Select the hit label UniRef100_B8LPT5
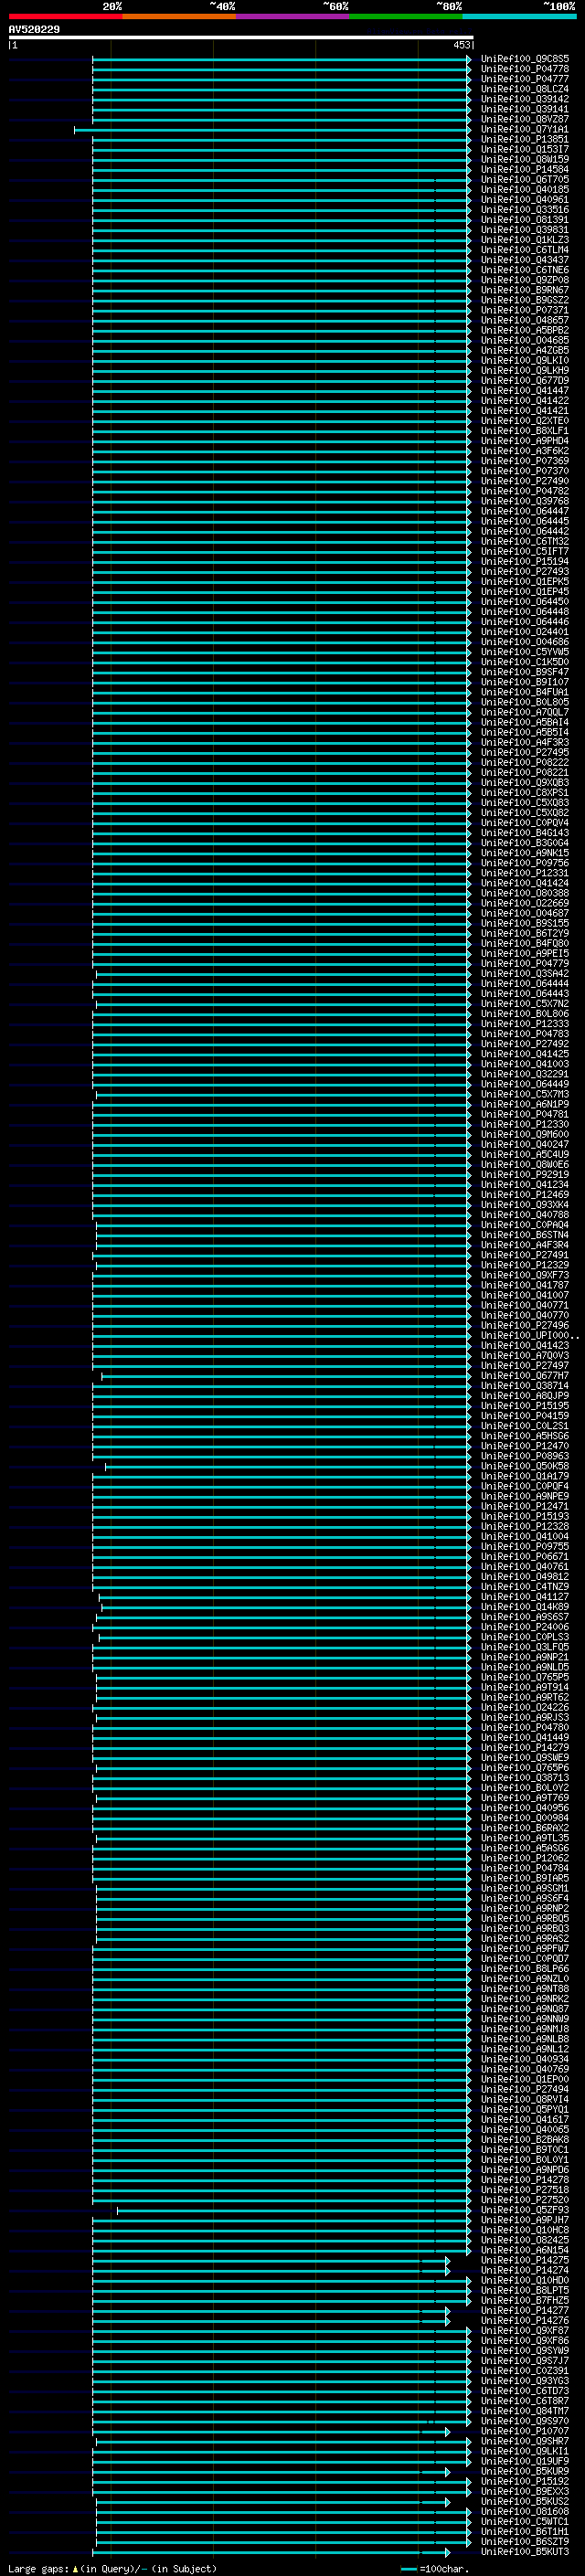The height and width of the screenshot is (2576, 585). pos(524,2290)
